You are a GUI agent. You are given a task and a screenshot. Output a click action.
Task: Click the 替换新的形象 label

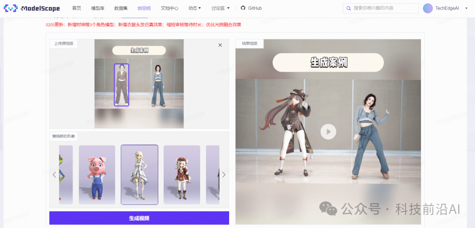click(64, 136)
